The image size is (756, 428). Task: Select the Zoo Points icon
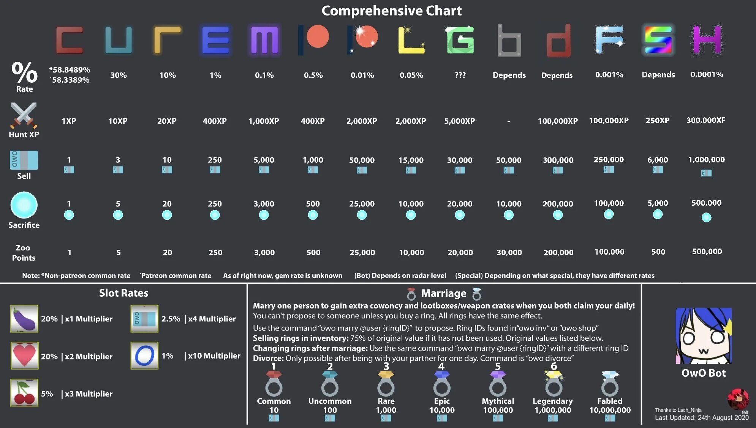tap(24, 252)
